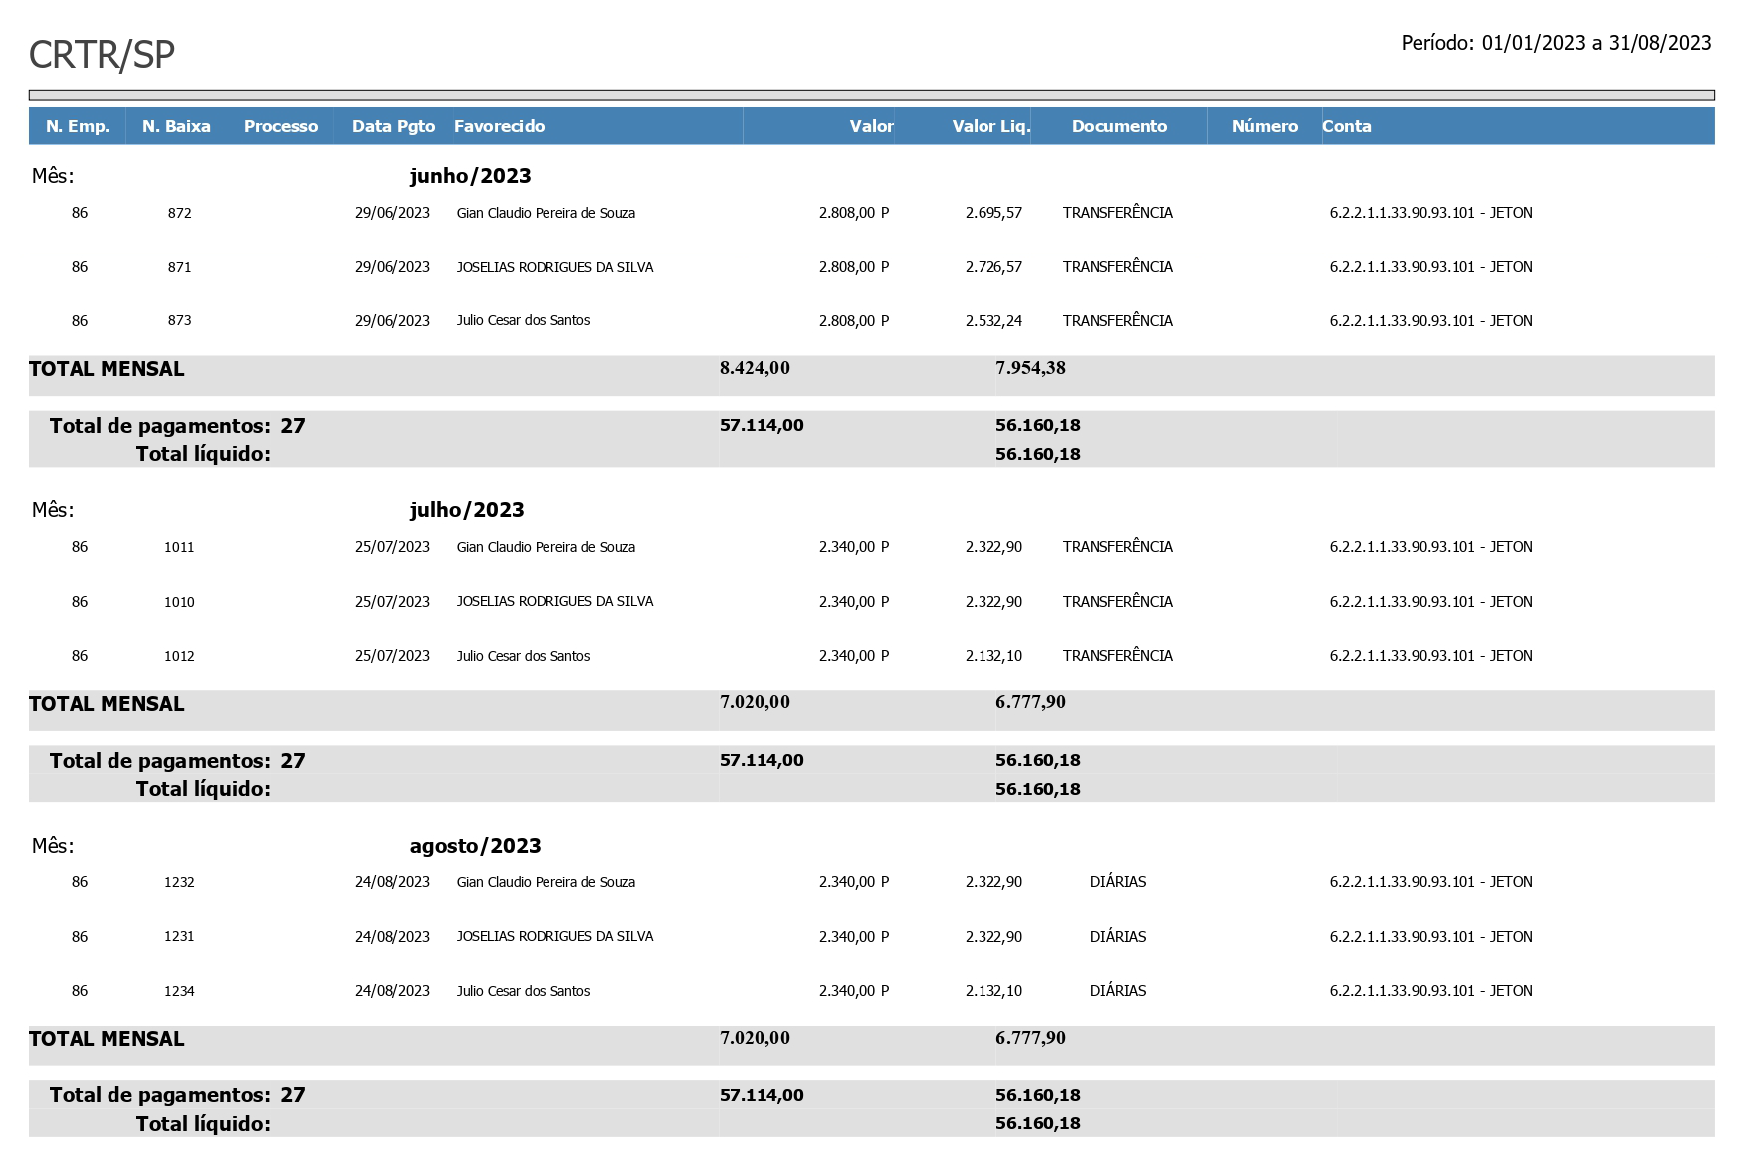Click June monthly total 8.424,00

point(755,368)
